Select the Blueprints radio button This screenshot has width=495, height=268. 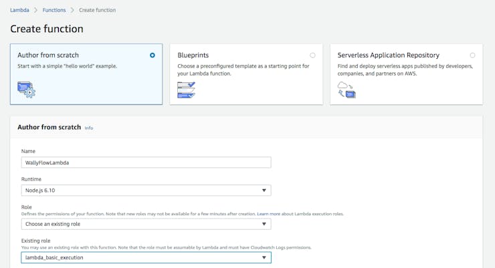point(312,55)
